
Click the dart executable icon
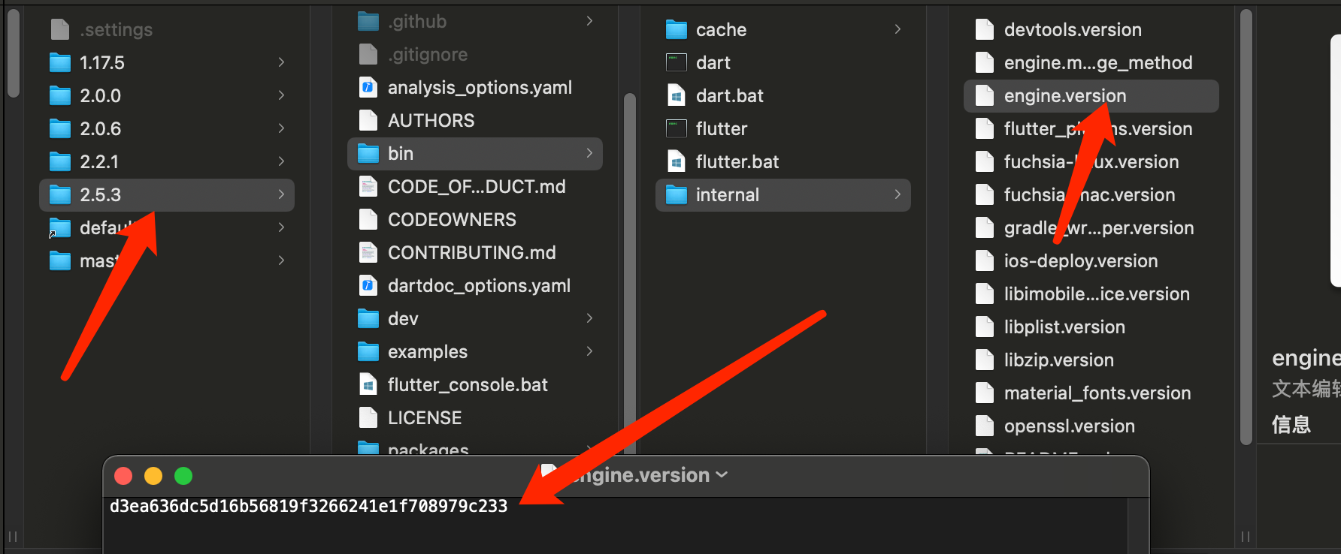(677, 62)
